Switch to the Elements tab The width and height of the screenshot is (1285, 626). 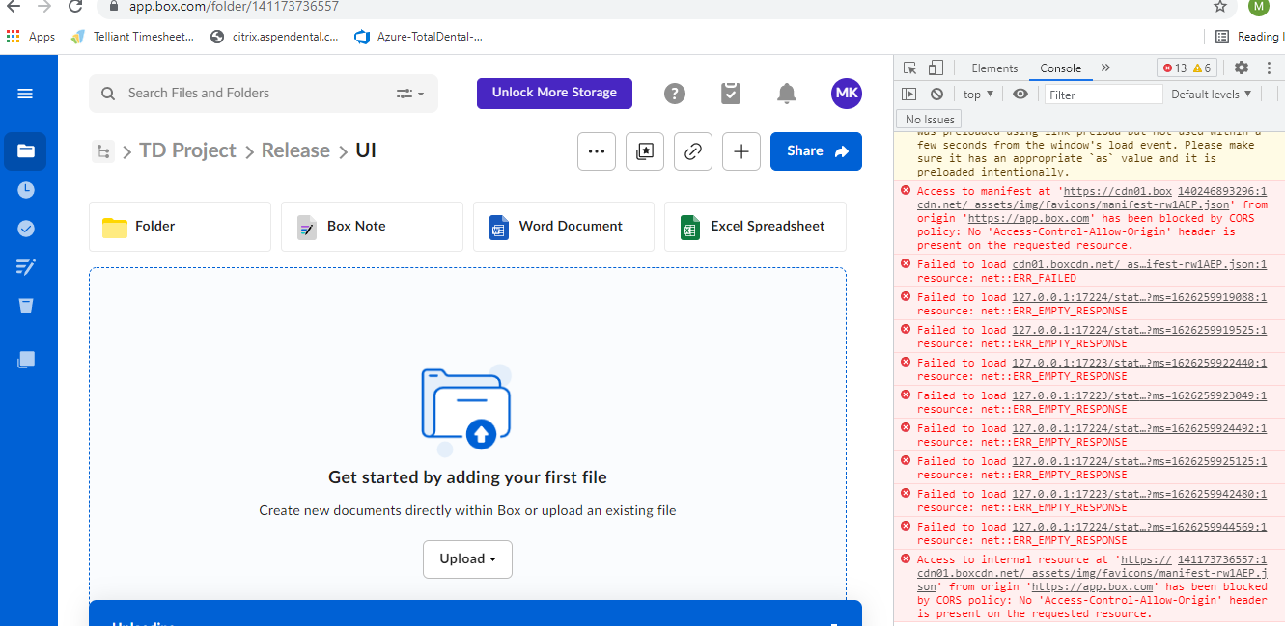[994, 68]
